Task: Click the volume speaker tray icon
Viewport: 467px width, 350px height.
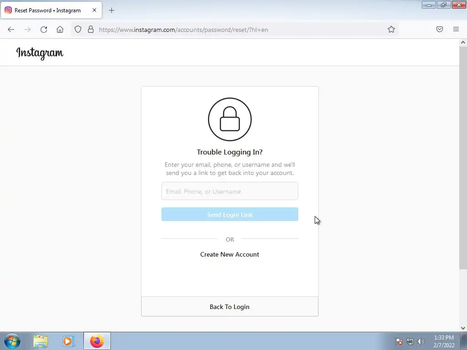Action: coord(421,341)
